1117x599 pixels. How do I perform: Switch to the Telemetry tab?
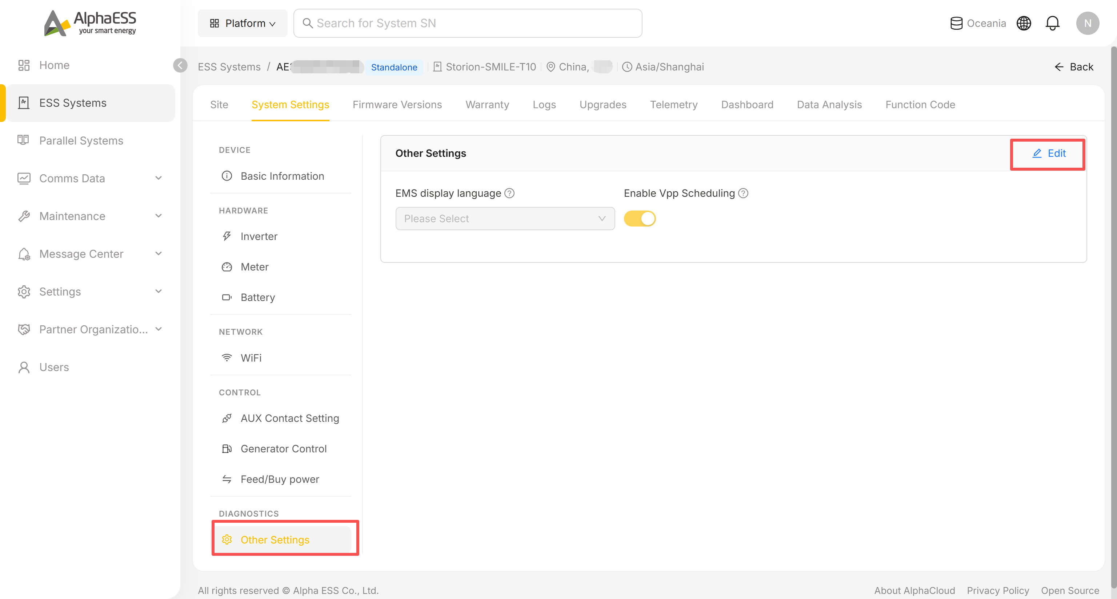tap(673, 105)
